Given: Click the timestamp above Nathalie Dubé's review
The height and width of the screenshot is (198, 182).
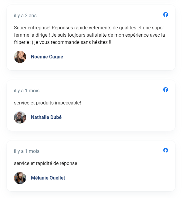Looking at the screenshot, I should 27,91.
